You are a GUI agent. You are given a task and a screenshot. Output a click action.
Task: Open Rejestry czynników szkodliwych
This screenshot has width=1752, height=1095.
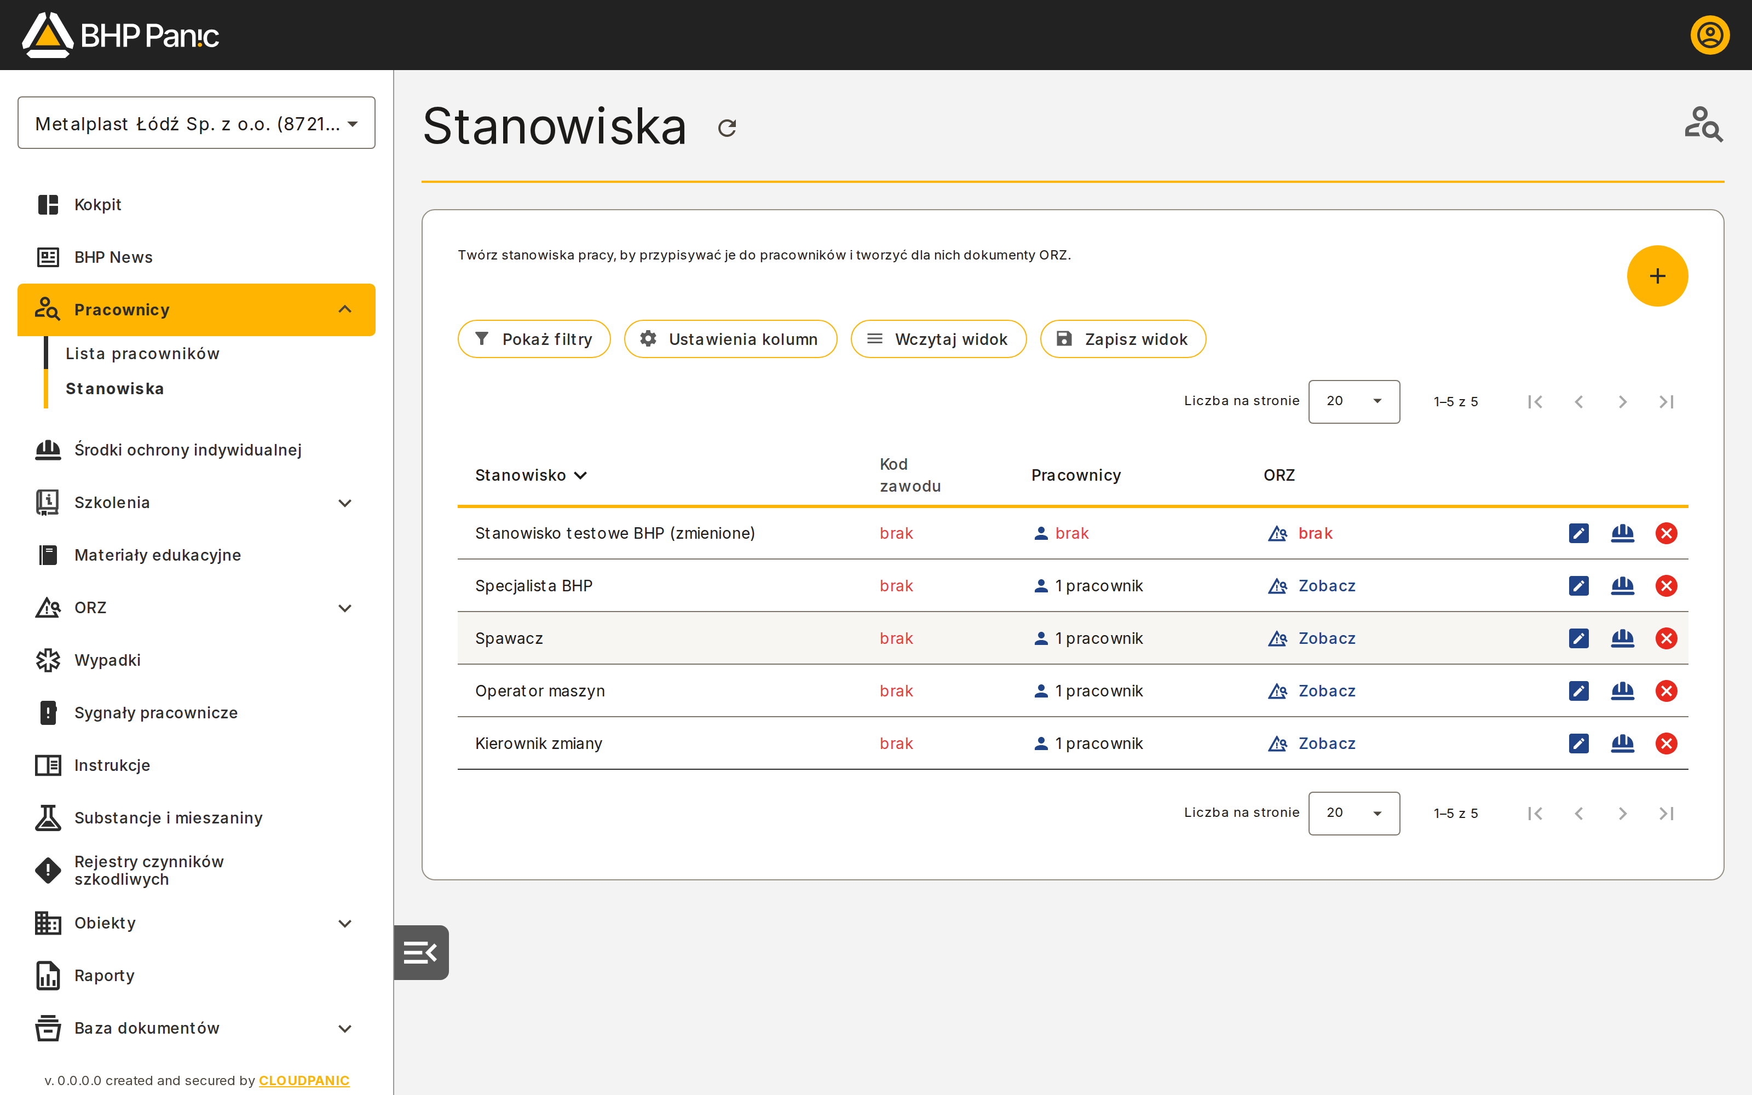(196, 871)
